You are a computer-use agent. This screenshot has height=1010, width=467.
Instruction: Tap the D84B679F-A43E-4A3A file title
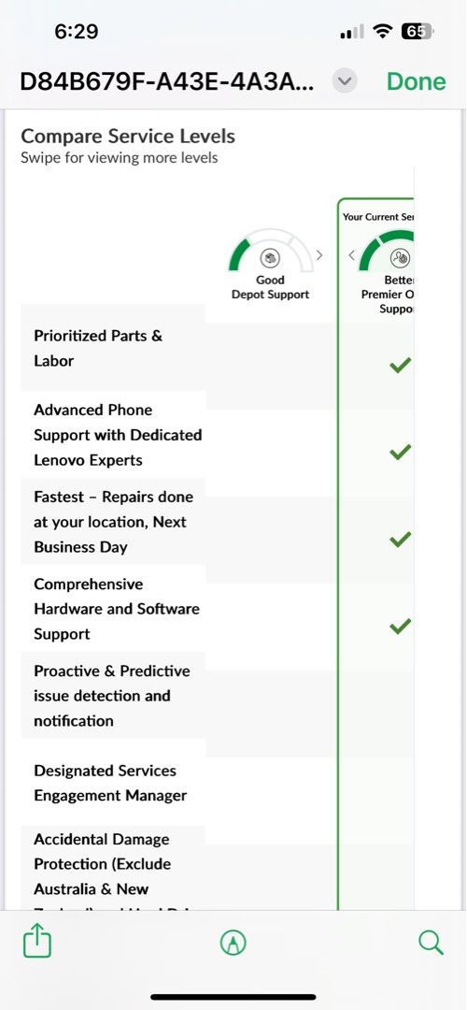(x=167, y=81)
